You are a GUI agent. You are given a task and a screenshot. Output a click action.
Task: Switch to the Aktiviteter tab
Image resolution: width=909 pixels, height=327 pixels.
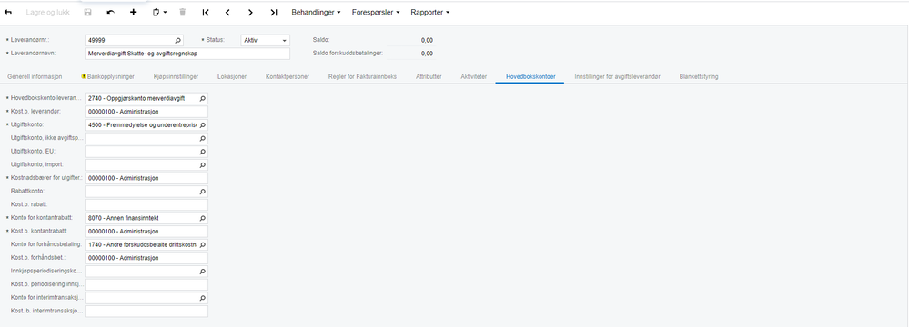474,76
